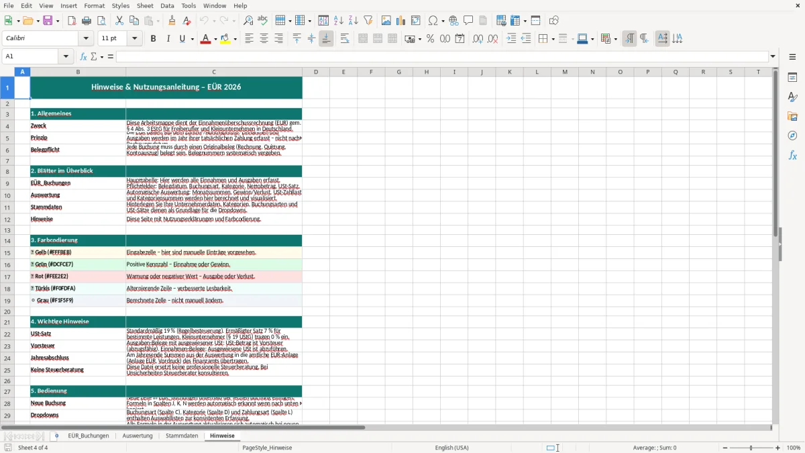Click English (USA) language in status bar
Viewport: 805px width, 453px height.
452,448
